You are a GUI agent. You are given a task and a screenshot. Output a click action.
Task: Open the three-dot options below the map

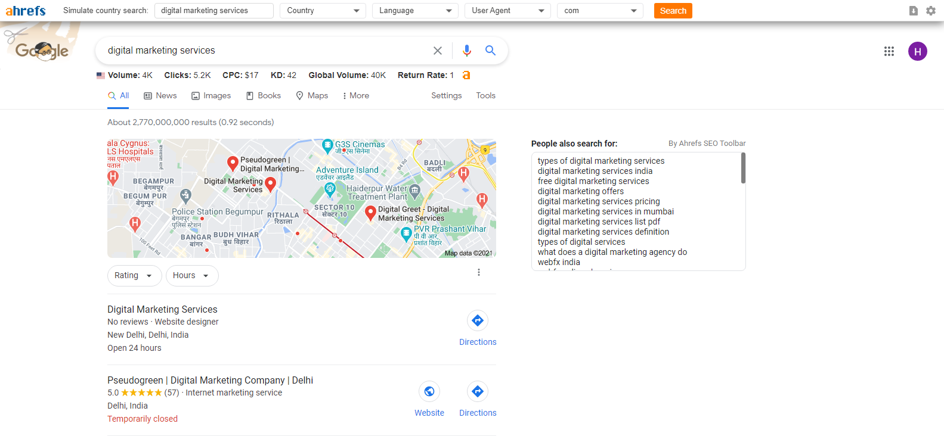479,272
